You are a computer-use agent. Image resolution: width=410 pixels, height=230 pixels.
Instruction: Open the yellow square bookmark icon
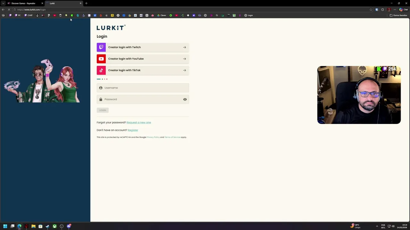[112, 15]
